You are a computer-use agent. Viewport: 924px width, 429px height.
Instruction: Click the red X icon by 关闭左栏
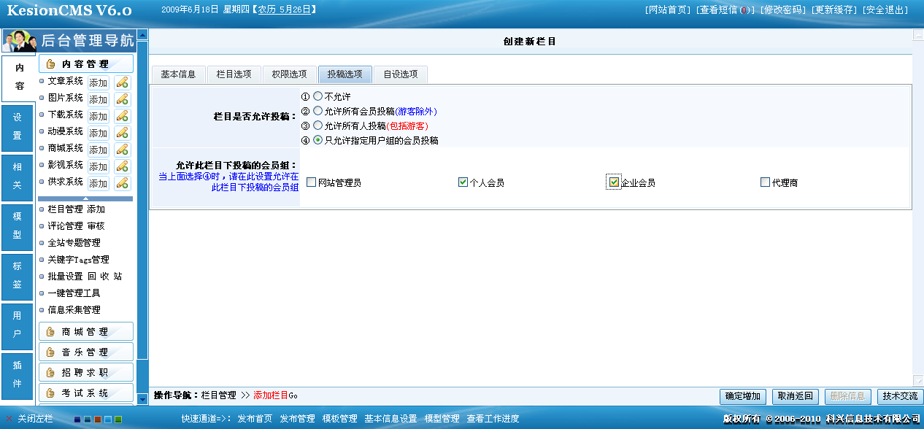(9, 419)
